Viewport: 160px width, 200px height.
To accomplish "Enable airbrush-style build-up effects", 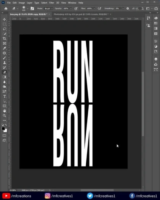I will pos(99,8).
